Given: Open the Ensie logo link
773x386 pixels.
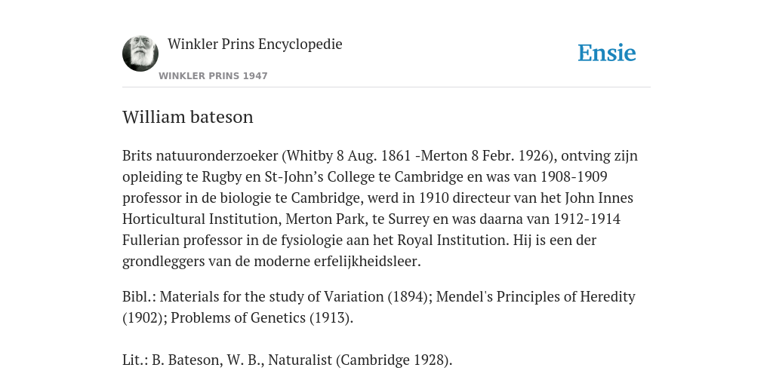Looking at the screenshot, I should 607,54.
